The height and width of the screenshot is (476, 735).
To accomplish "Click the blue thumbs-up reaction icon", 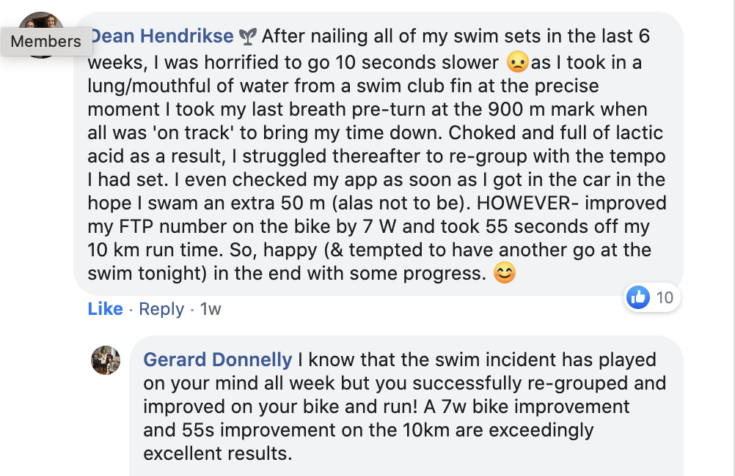I will (639, 297).
